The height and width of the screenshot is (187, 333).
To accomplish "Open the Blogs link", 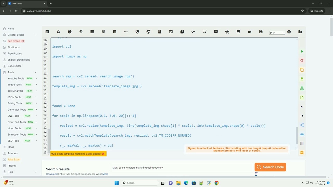I will 11,147.
